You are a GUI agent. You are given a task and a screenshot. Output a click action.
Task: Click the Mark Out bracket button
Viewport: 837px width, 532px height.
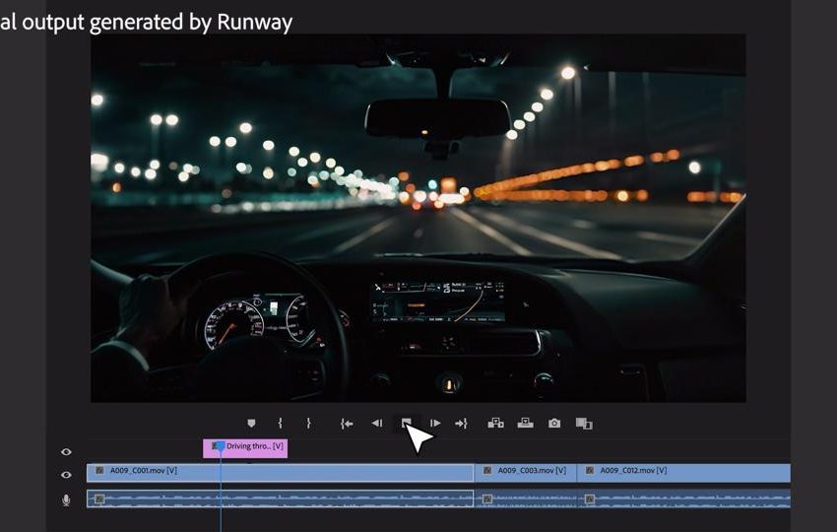click(x=308, y=423)
